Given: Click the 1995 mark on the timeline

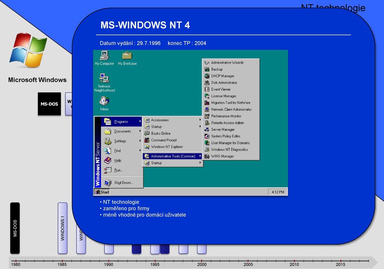Looking at the screenshot, I should (155, 261).
